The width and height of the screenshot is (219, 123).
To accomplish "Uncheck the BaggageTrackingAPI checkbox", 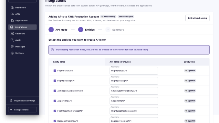I will 55,121.
